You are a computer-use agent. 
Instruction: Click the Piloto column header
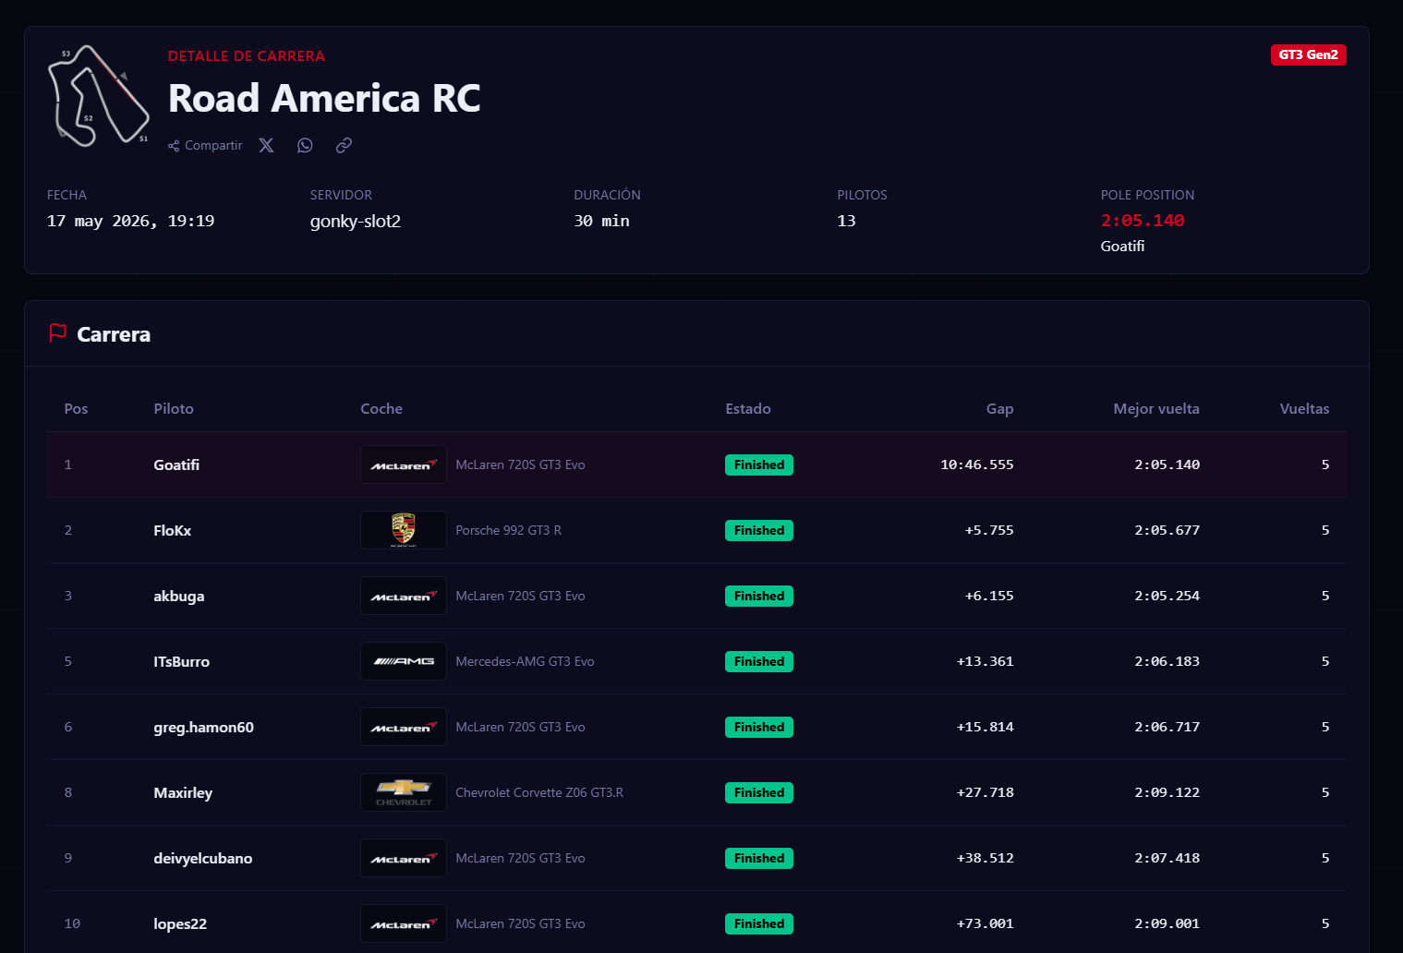[x=174, y=408]
